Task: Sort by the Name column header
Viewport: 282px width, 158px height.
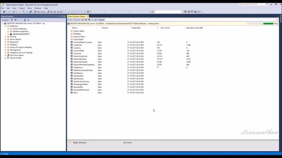Action: 74,28
